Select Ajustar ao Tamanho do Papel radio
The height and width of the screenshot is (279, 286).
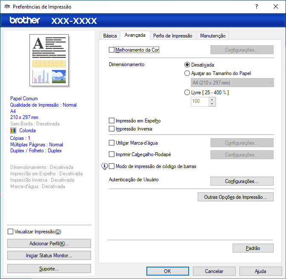pyautogui.click(x=187, y=73)
